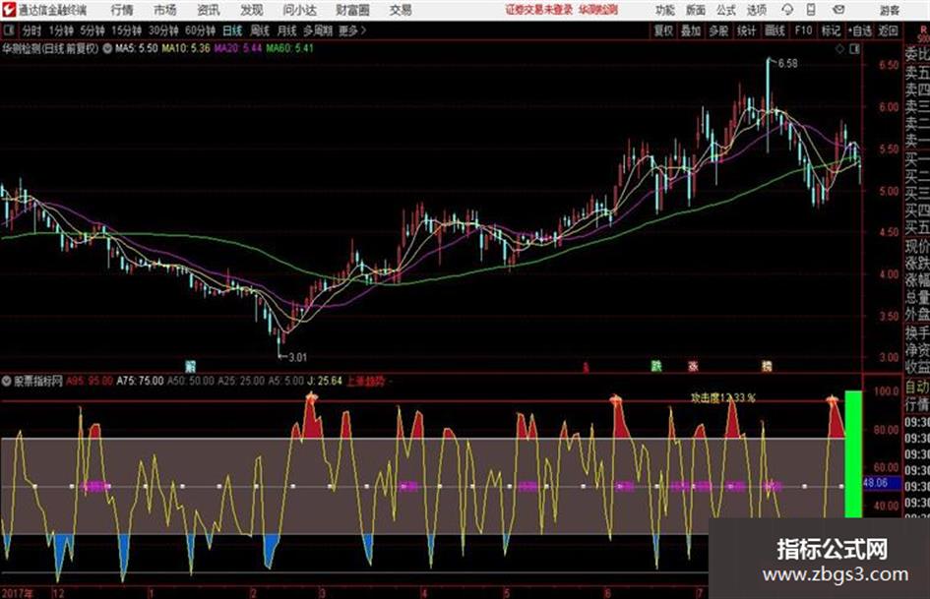
Task: Toggle 复权 price adjustment
Action: coord(663,30)
